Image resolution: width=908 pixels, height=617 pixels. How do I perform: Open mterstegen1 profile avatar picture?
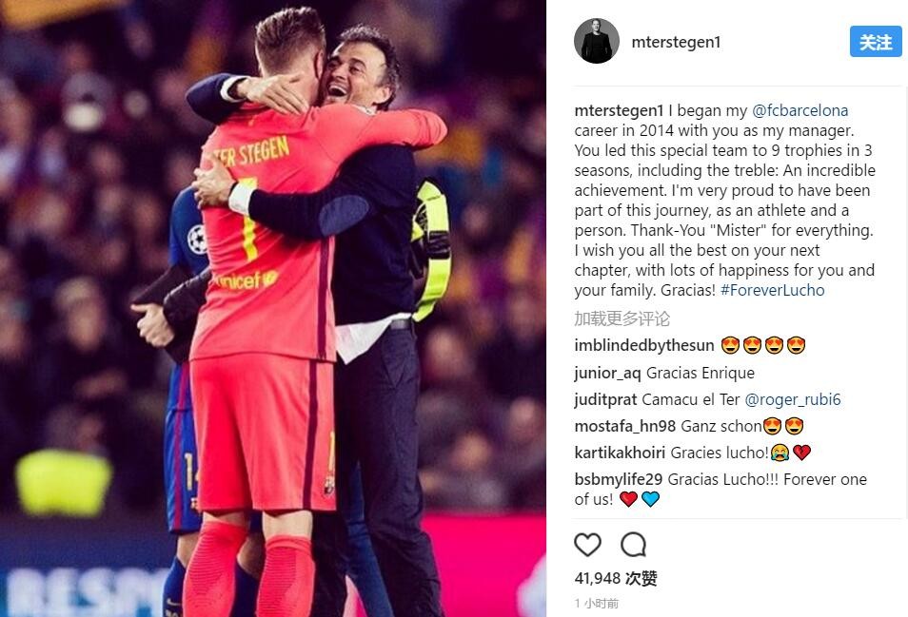tap(597, 41)
